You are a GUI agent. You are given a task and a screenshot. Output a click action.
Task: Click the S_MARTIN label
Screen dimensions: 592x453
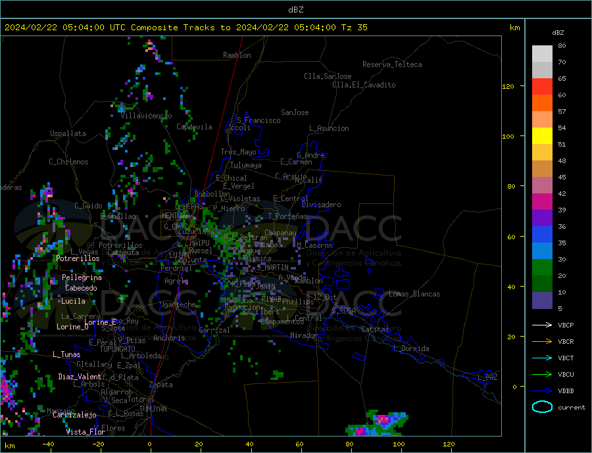tap(272, 268)
